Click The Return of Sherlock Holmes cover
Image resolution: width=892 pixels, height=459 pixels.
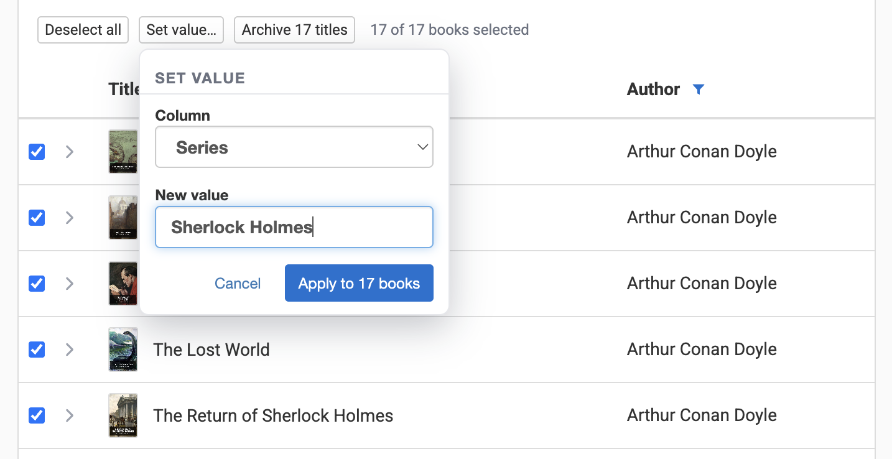tap(123, 415)
